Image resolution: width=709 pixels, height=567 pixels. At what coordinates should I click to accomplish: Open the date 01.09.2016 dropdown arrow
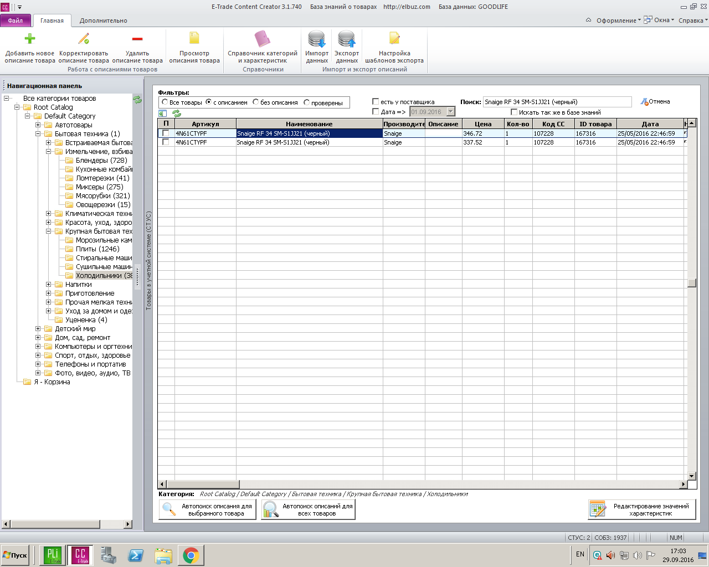[450, 112]
